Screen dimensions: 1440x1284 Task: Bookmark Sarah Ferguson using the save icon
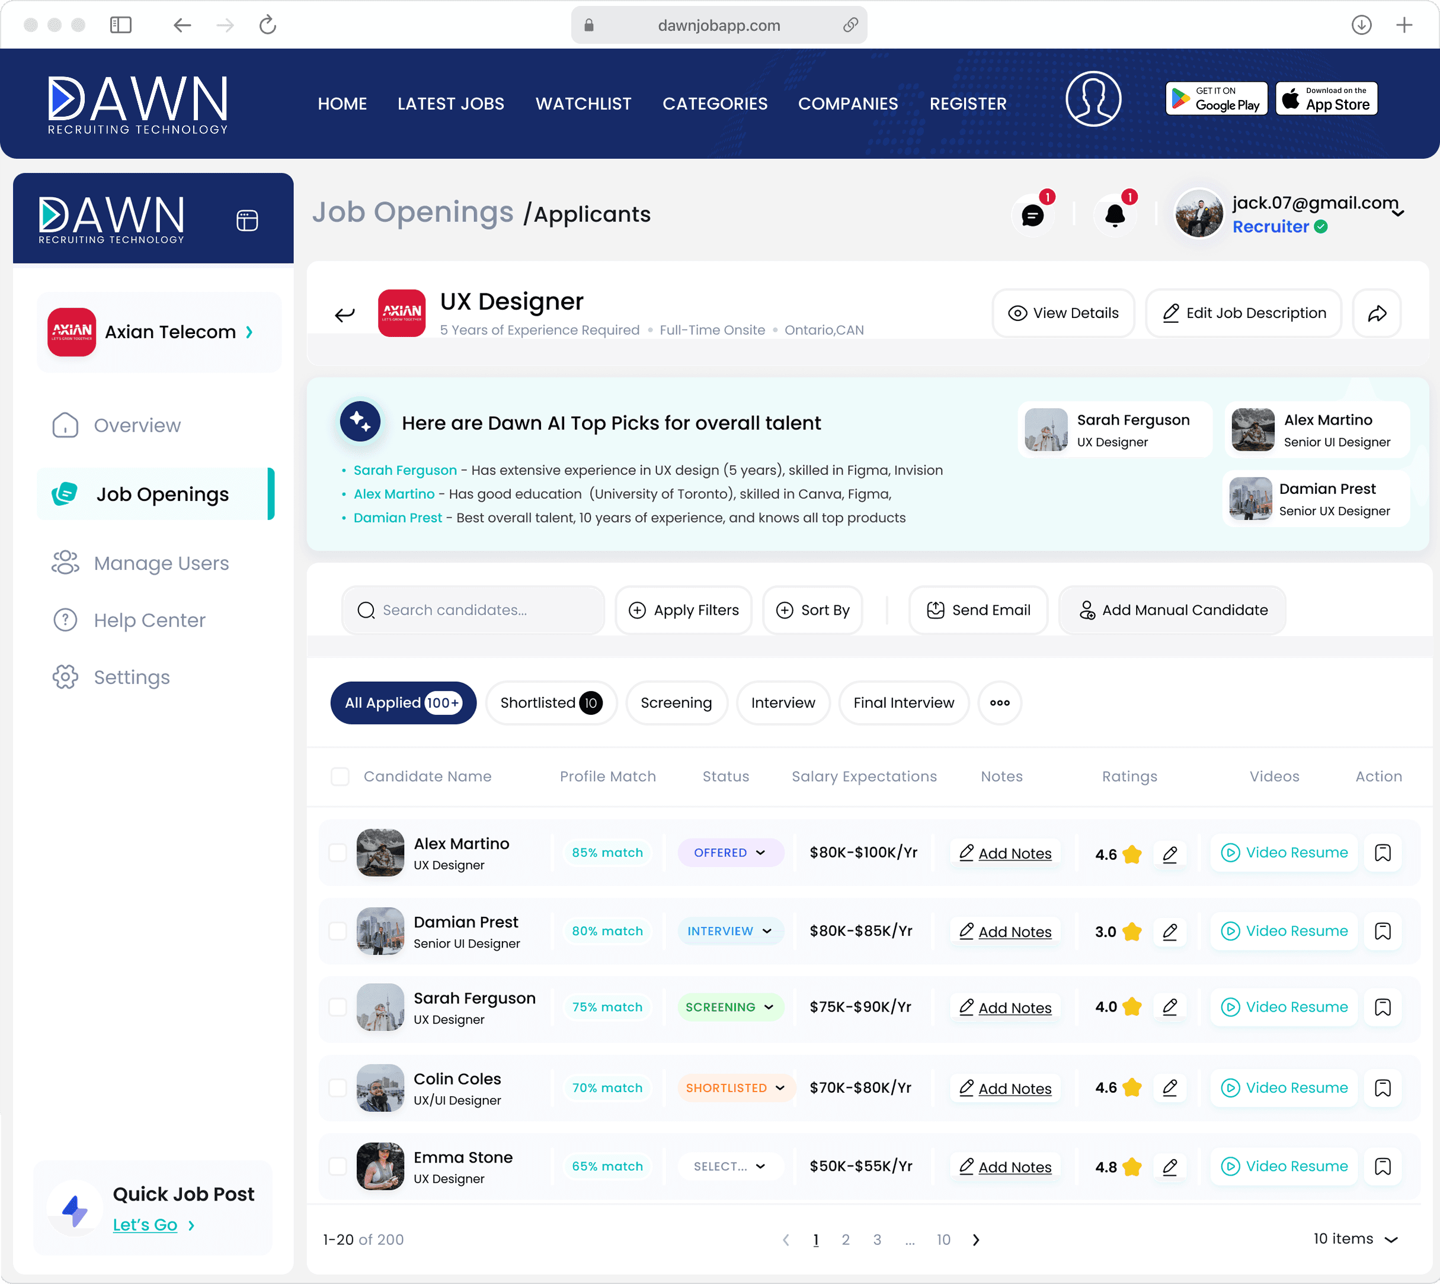(x=1383, y=1007)
